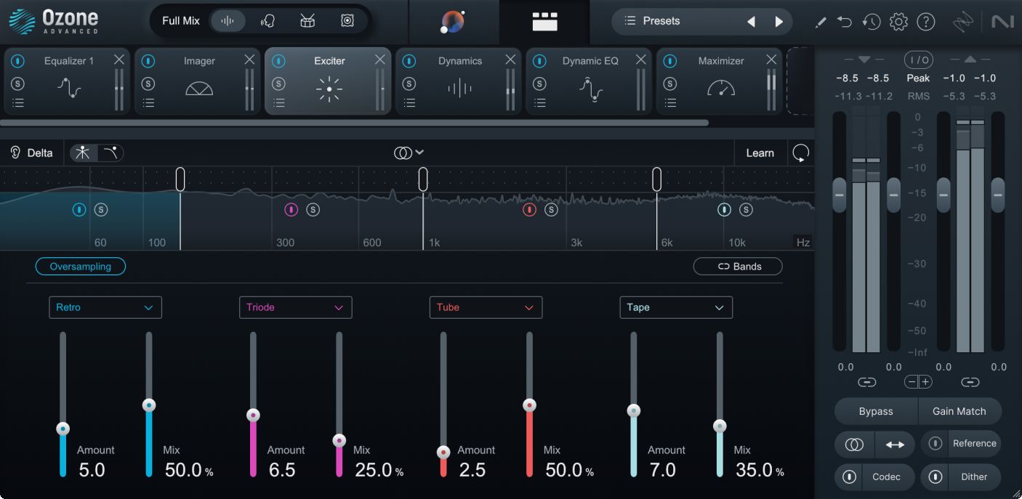Select the Dynamic EQ module tab

(589, 81)
